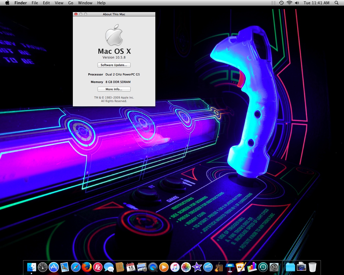Click the Software Update... button
344x275 pixels.
coord(114,65)
